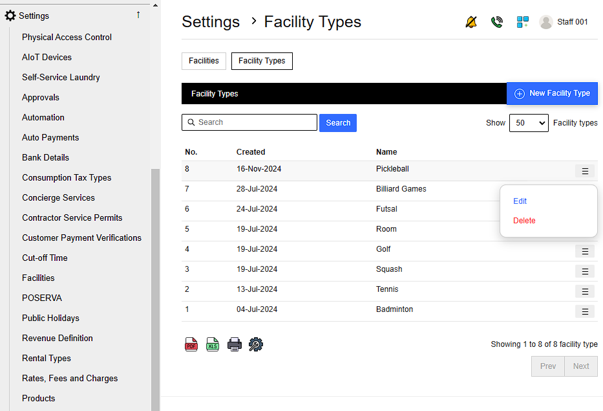Open the phone call icon
The image size is (603, 411).
(496, 22)
